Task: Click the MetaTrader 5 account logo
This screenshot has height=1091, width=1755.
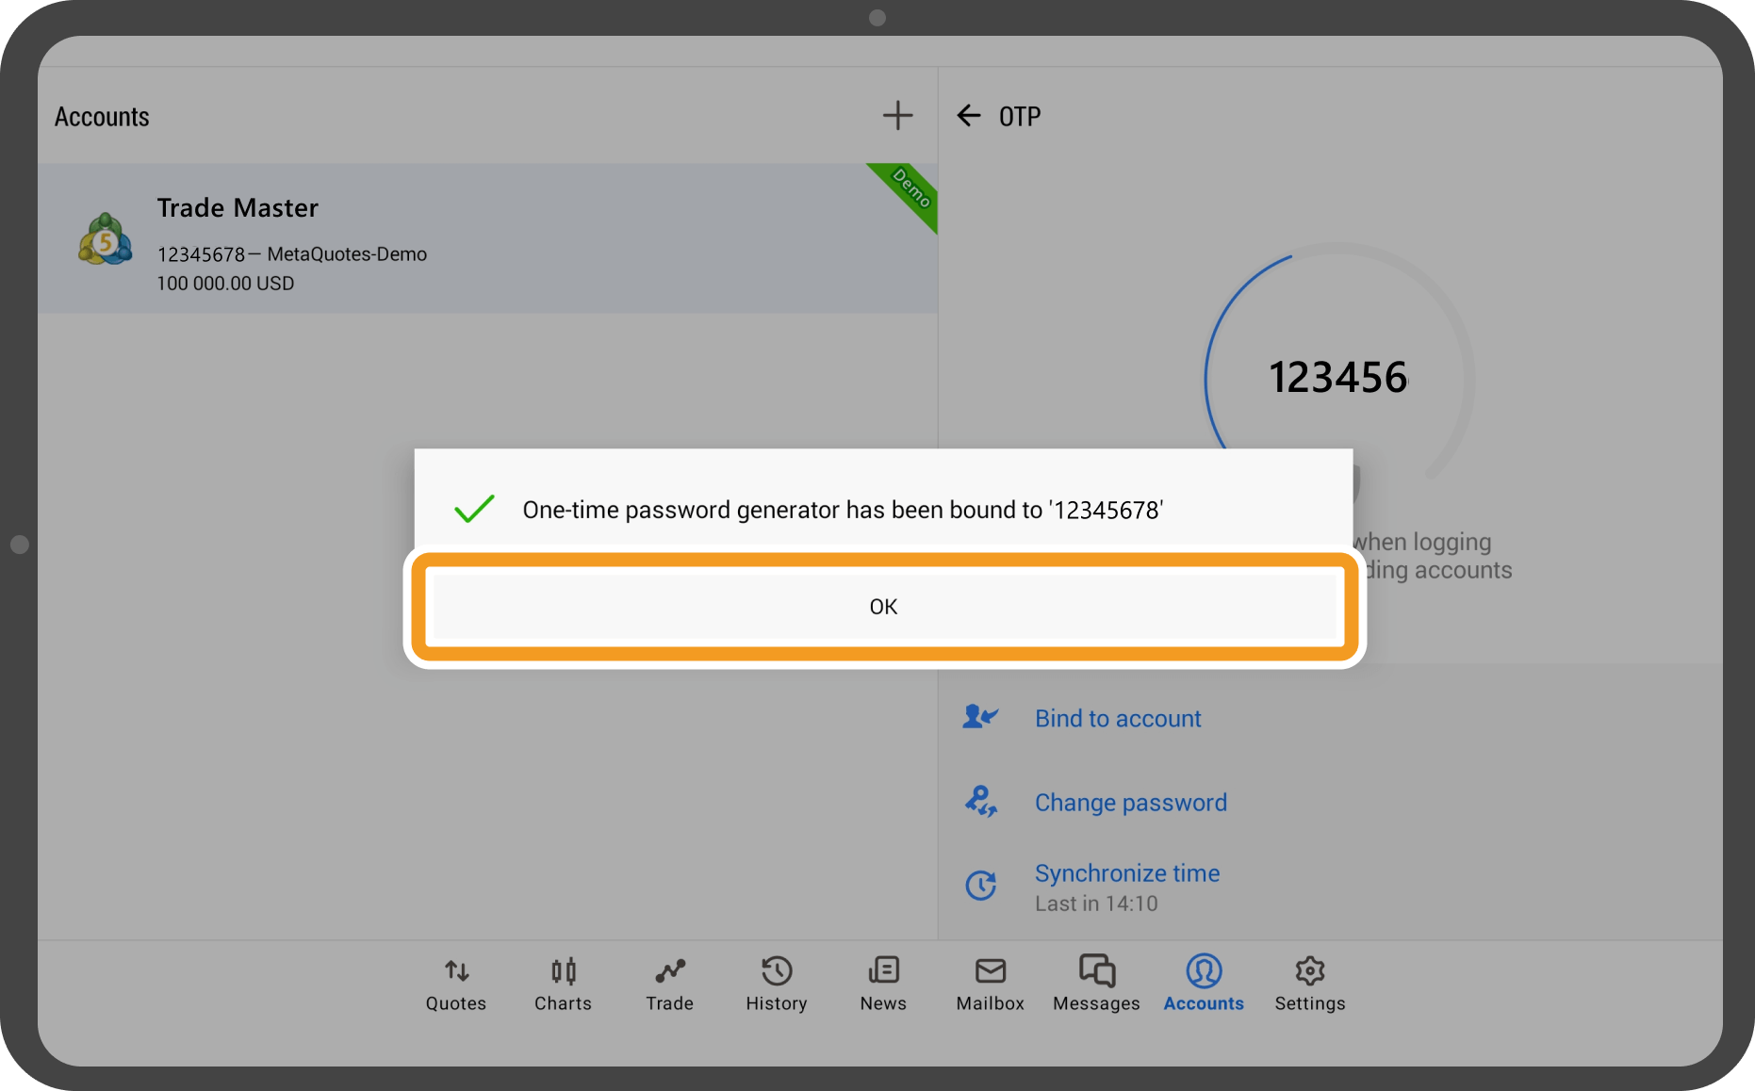Action: pos(105,239)
